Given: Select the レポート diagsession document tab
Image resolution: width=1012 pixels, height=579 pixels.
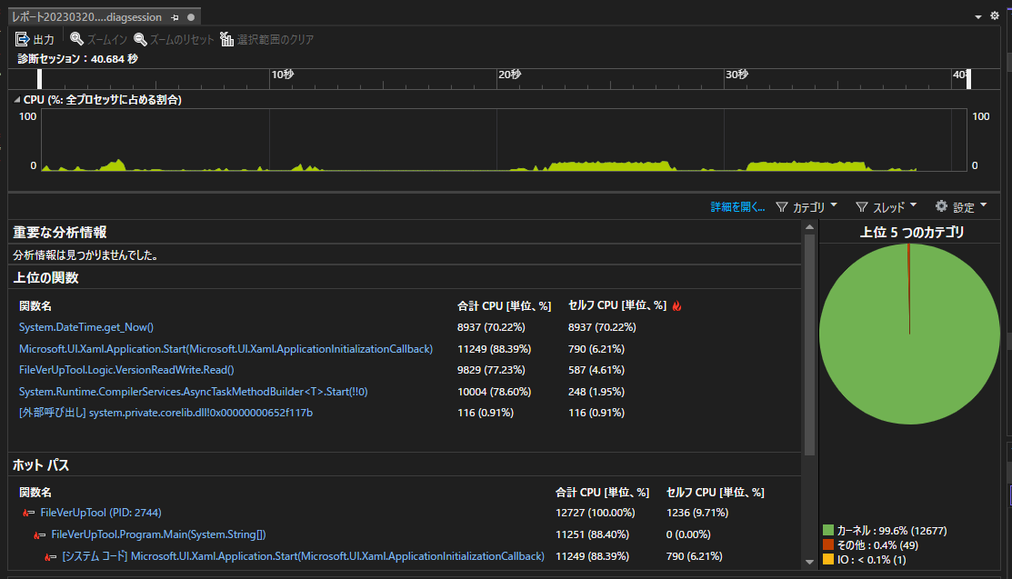Looking at the screenshot, I should [x=86, y=17].
